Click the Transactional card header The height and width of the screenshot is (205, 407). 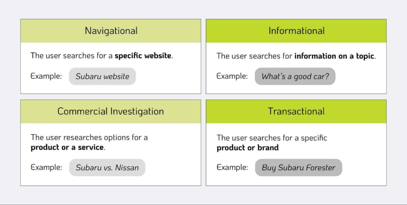296,111
